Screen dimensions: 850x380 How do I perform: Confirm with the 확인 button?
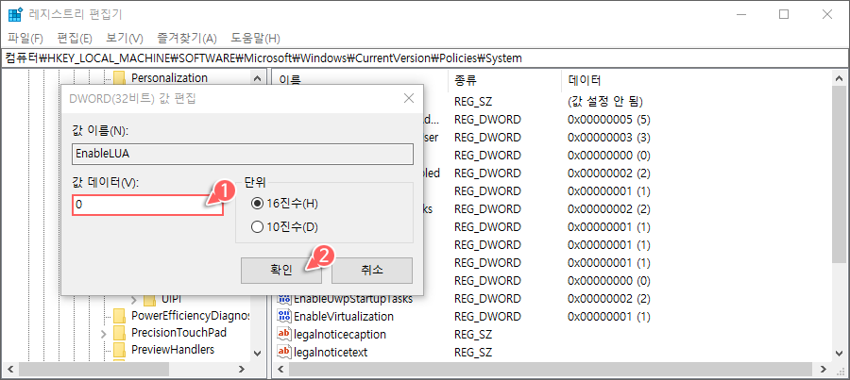tap(281, 271)
